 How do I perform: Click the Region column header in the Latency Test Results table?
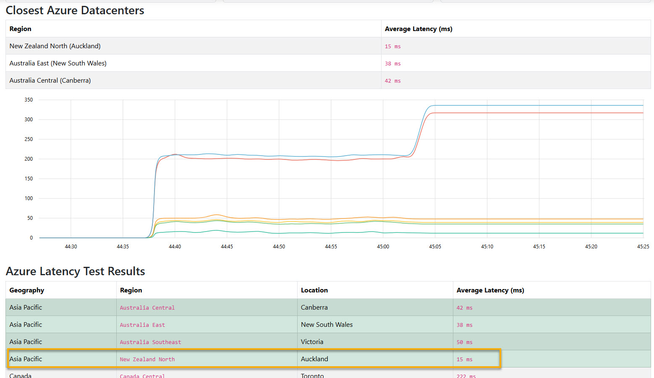tap(131, 290)
